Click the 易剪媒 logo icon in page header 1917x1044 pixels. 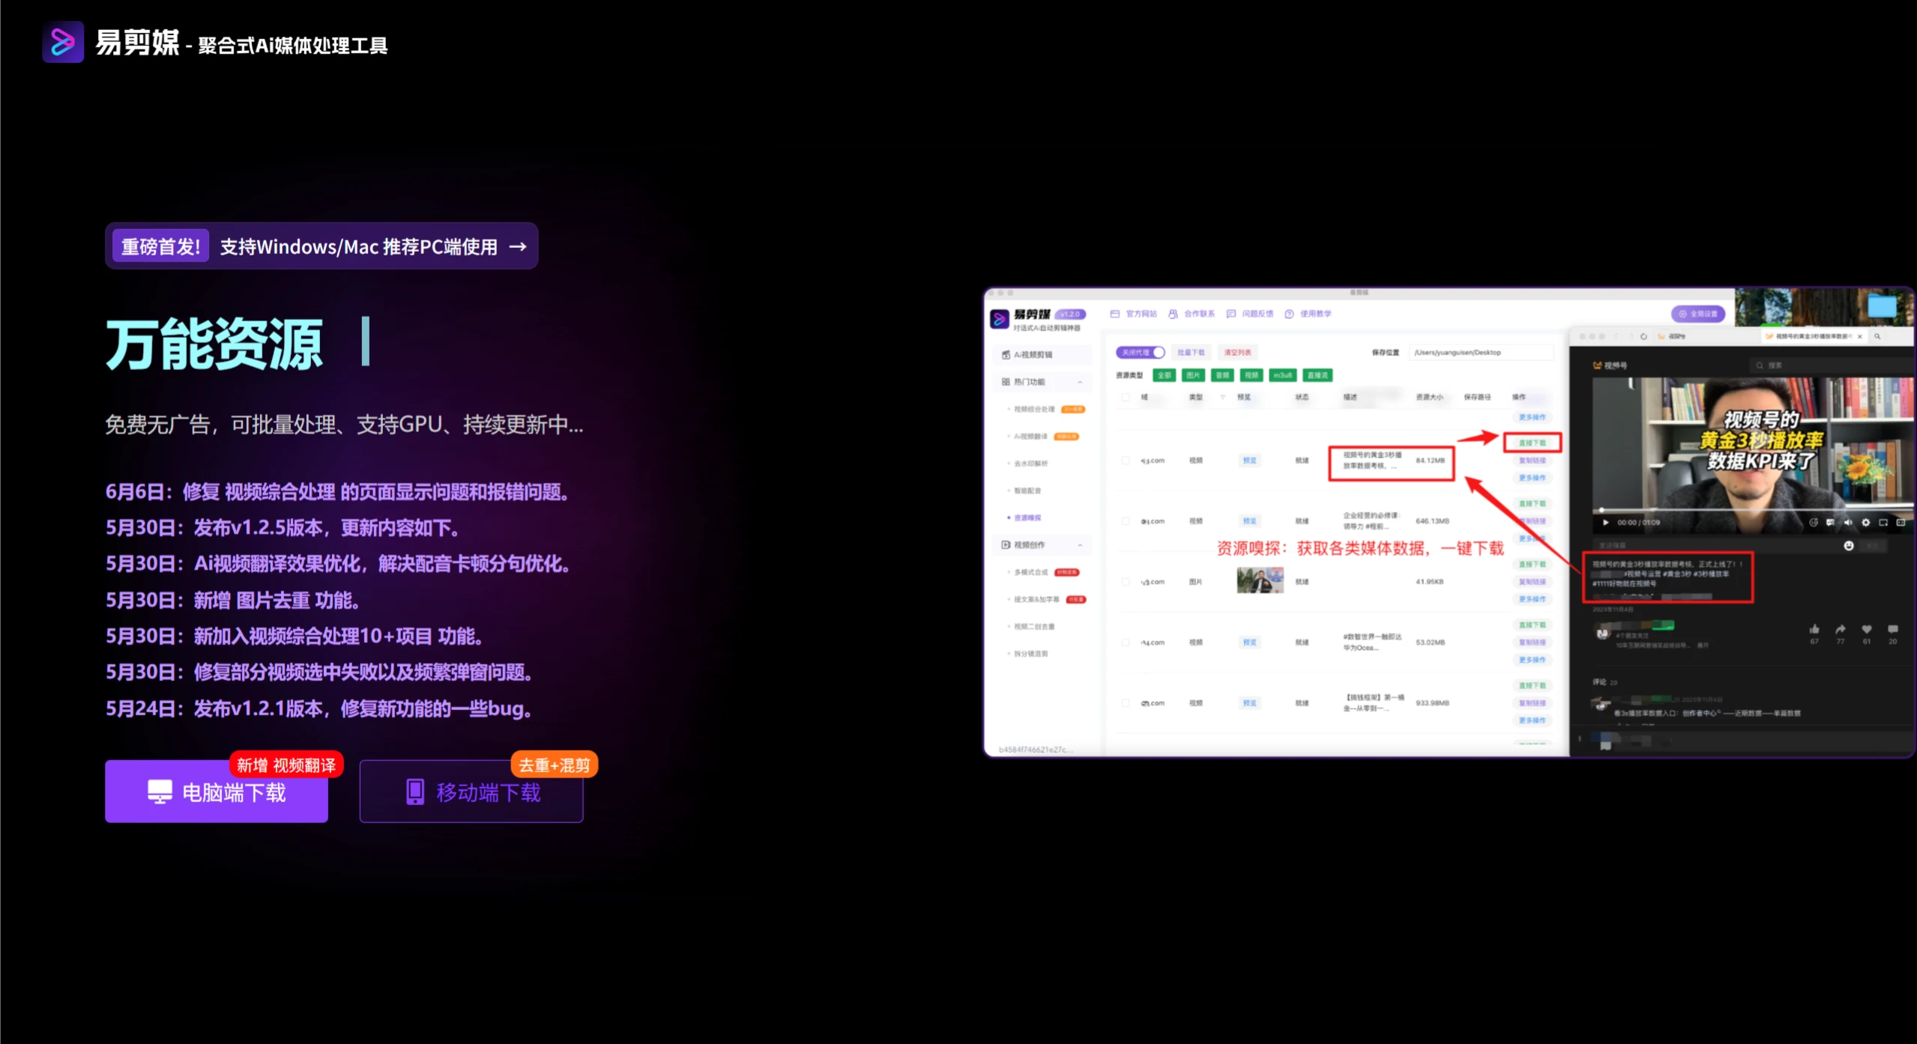coord(63,42)
